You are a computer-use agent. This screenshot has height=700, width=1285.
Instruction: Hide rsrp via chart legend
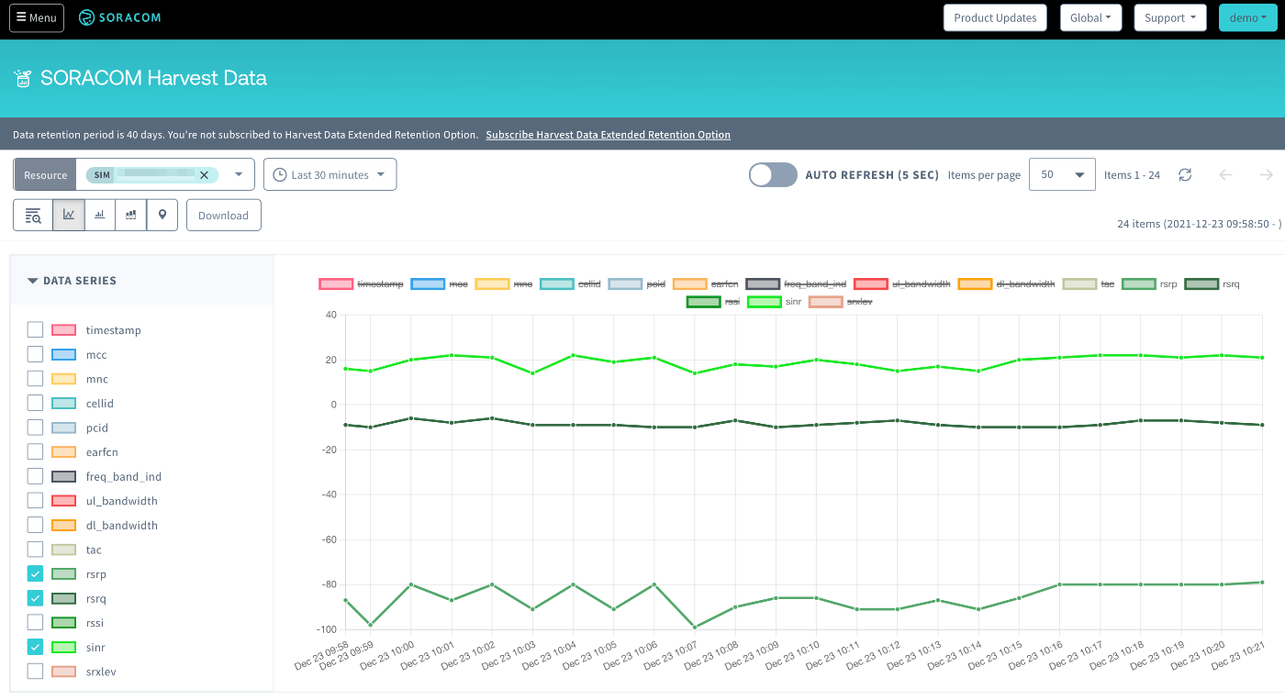1150,284
